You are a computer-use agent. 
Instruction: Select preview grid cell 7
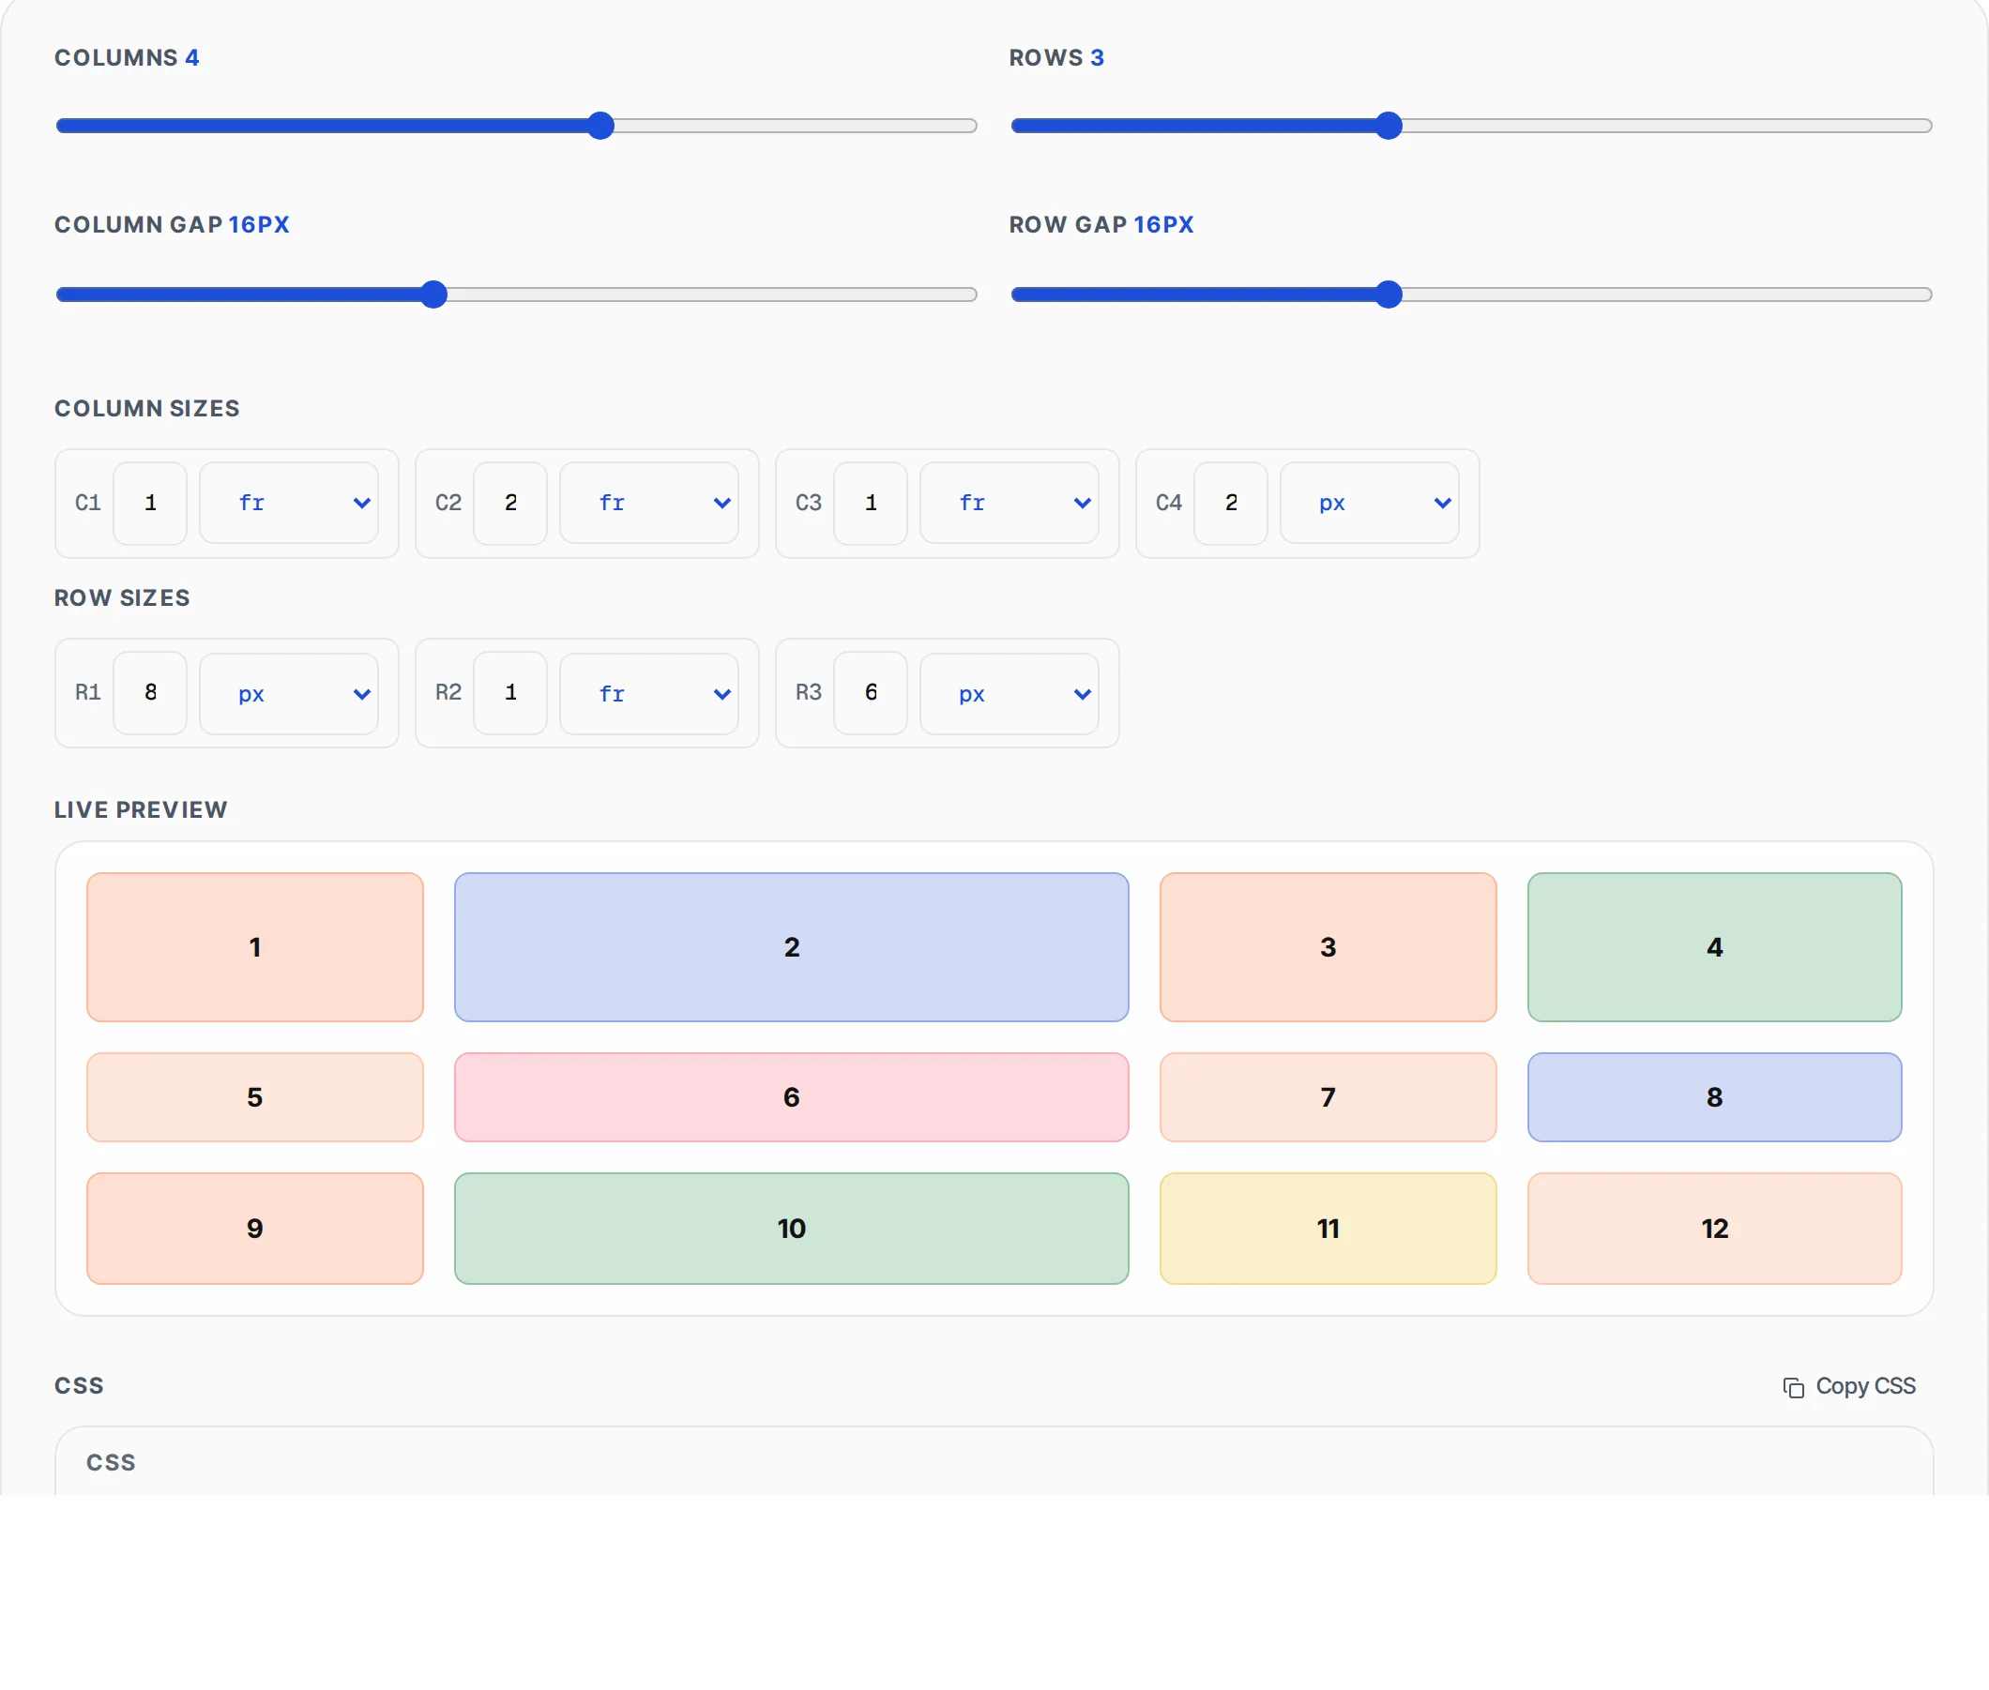(1329, 1097)
